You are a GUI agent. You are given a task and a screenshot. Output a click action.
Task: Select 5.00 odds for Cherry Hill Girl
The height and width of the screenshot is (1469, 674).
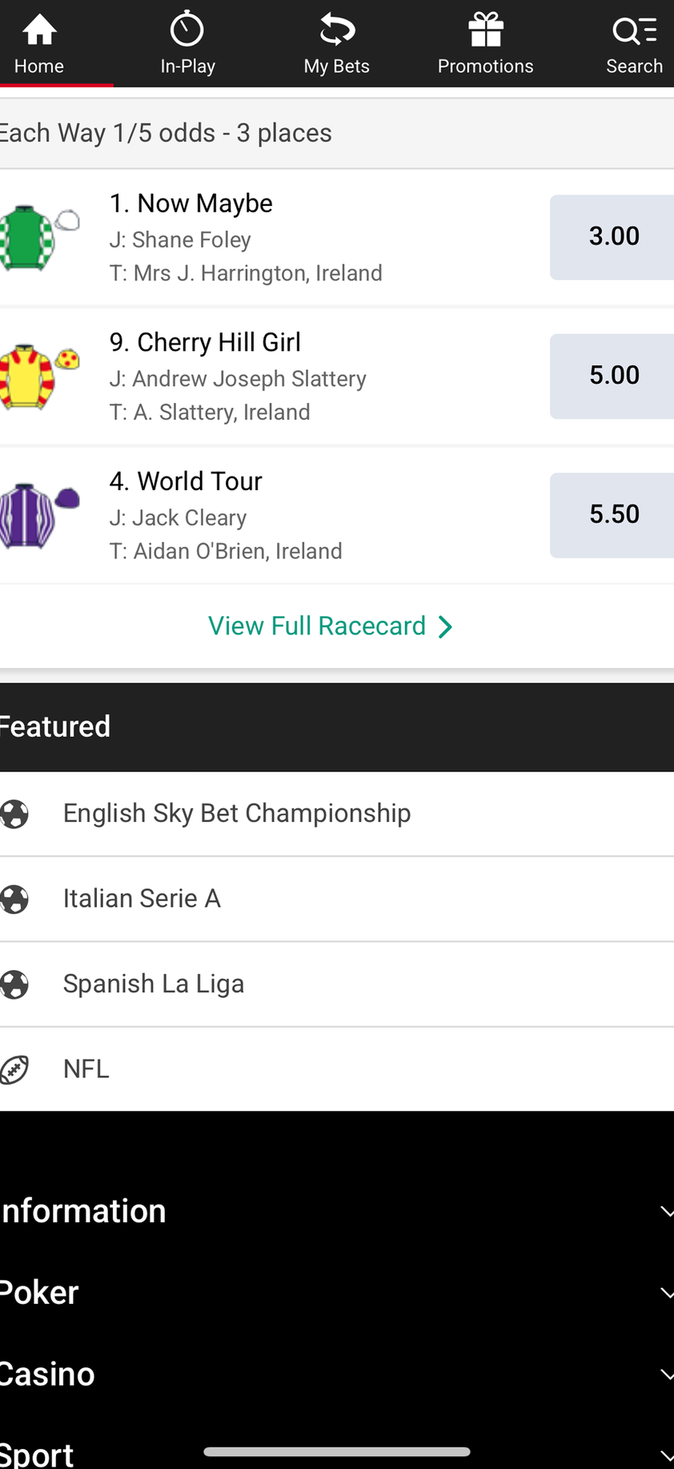(613, 376)
